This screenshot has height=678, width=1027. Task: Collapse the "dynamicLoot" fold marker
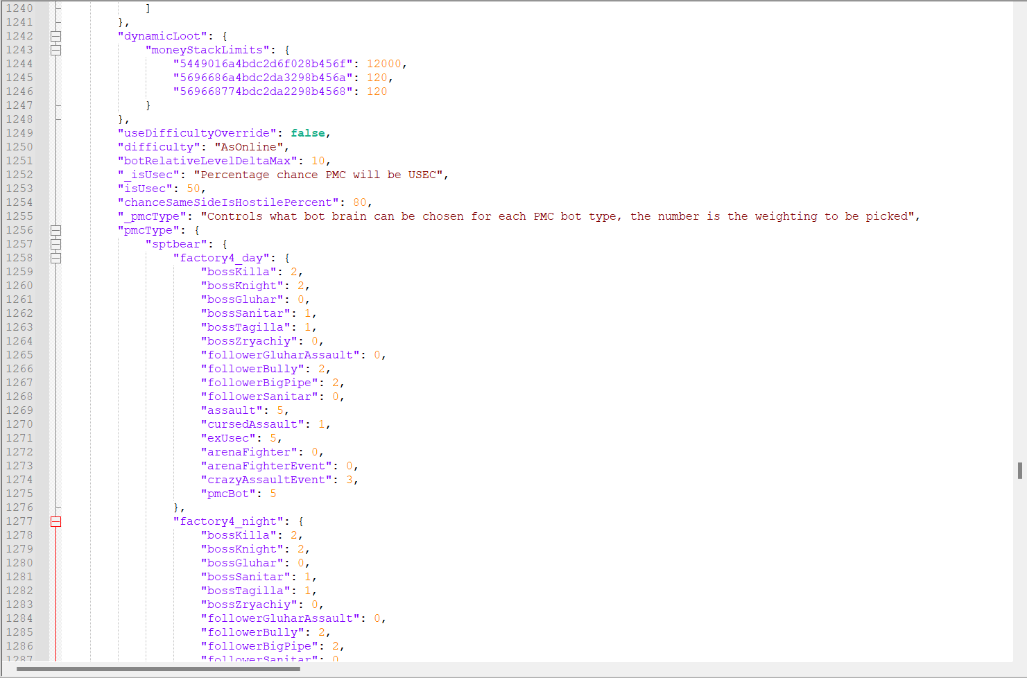point(55,36)
